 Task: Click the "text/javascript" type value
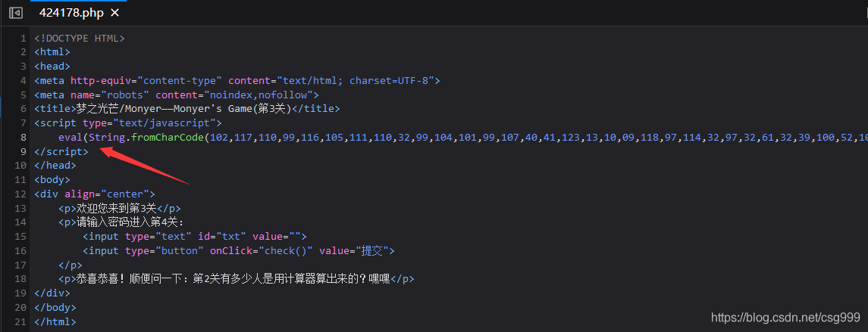[x=165, y=123]
